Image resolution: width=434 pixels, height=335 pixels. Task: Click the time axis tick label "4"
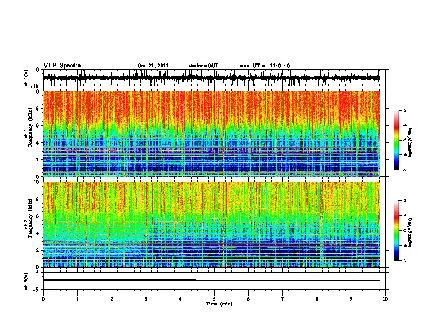180,299
